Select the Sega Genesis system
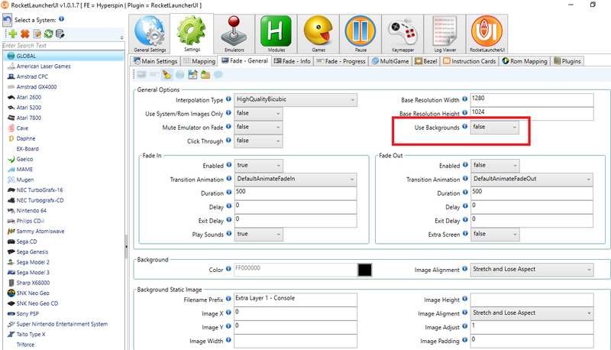The image size is (611, 350). 33,251
